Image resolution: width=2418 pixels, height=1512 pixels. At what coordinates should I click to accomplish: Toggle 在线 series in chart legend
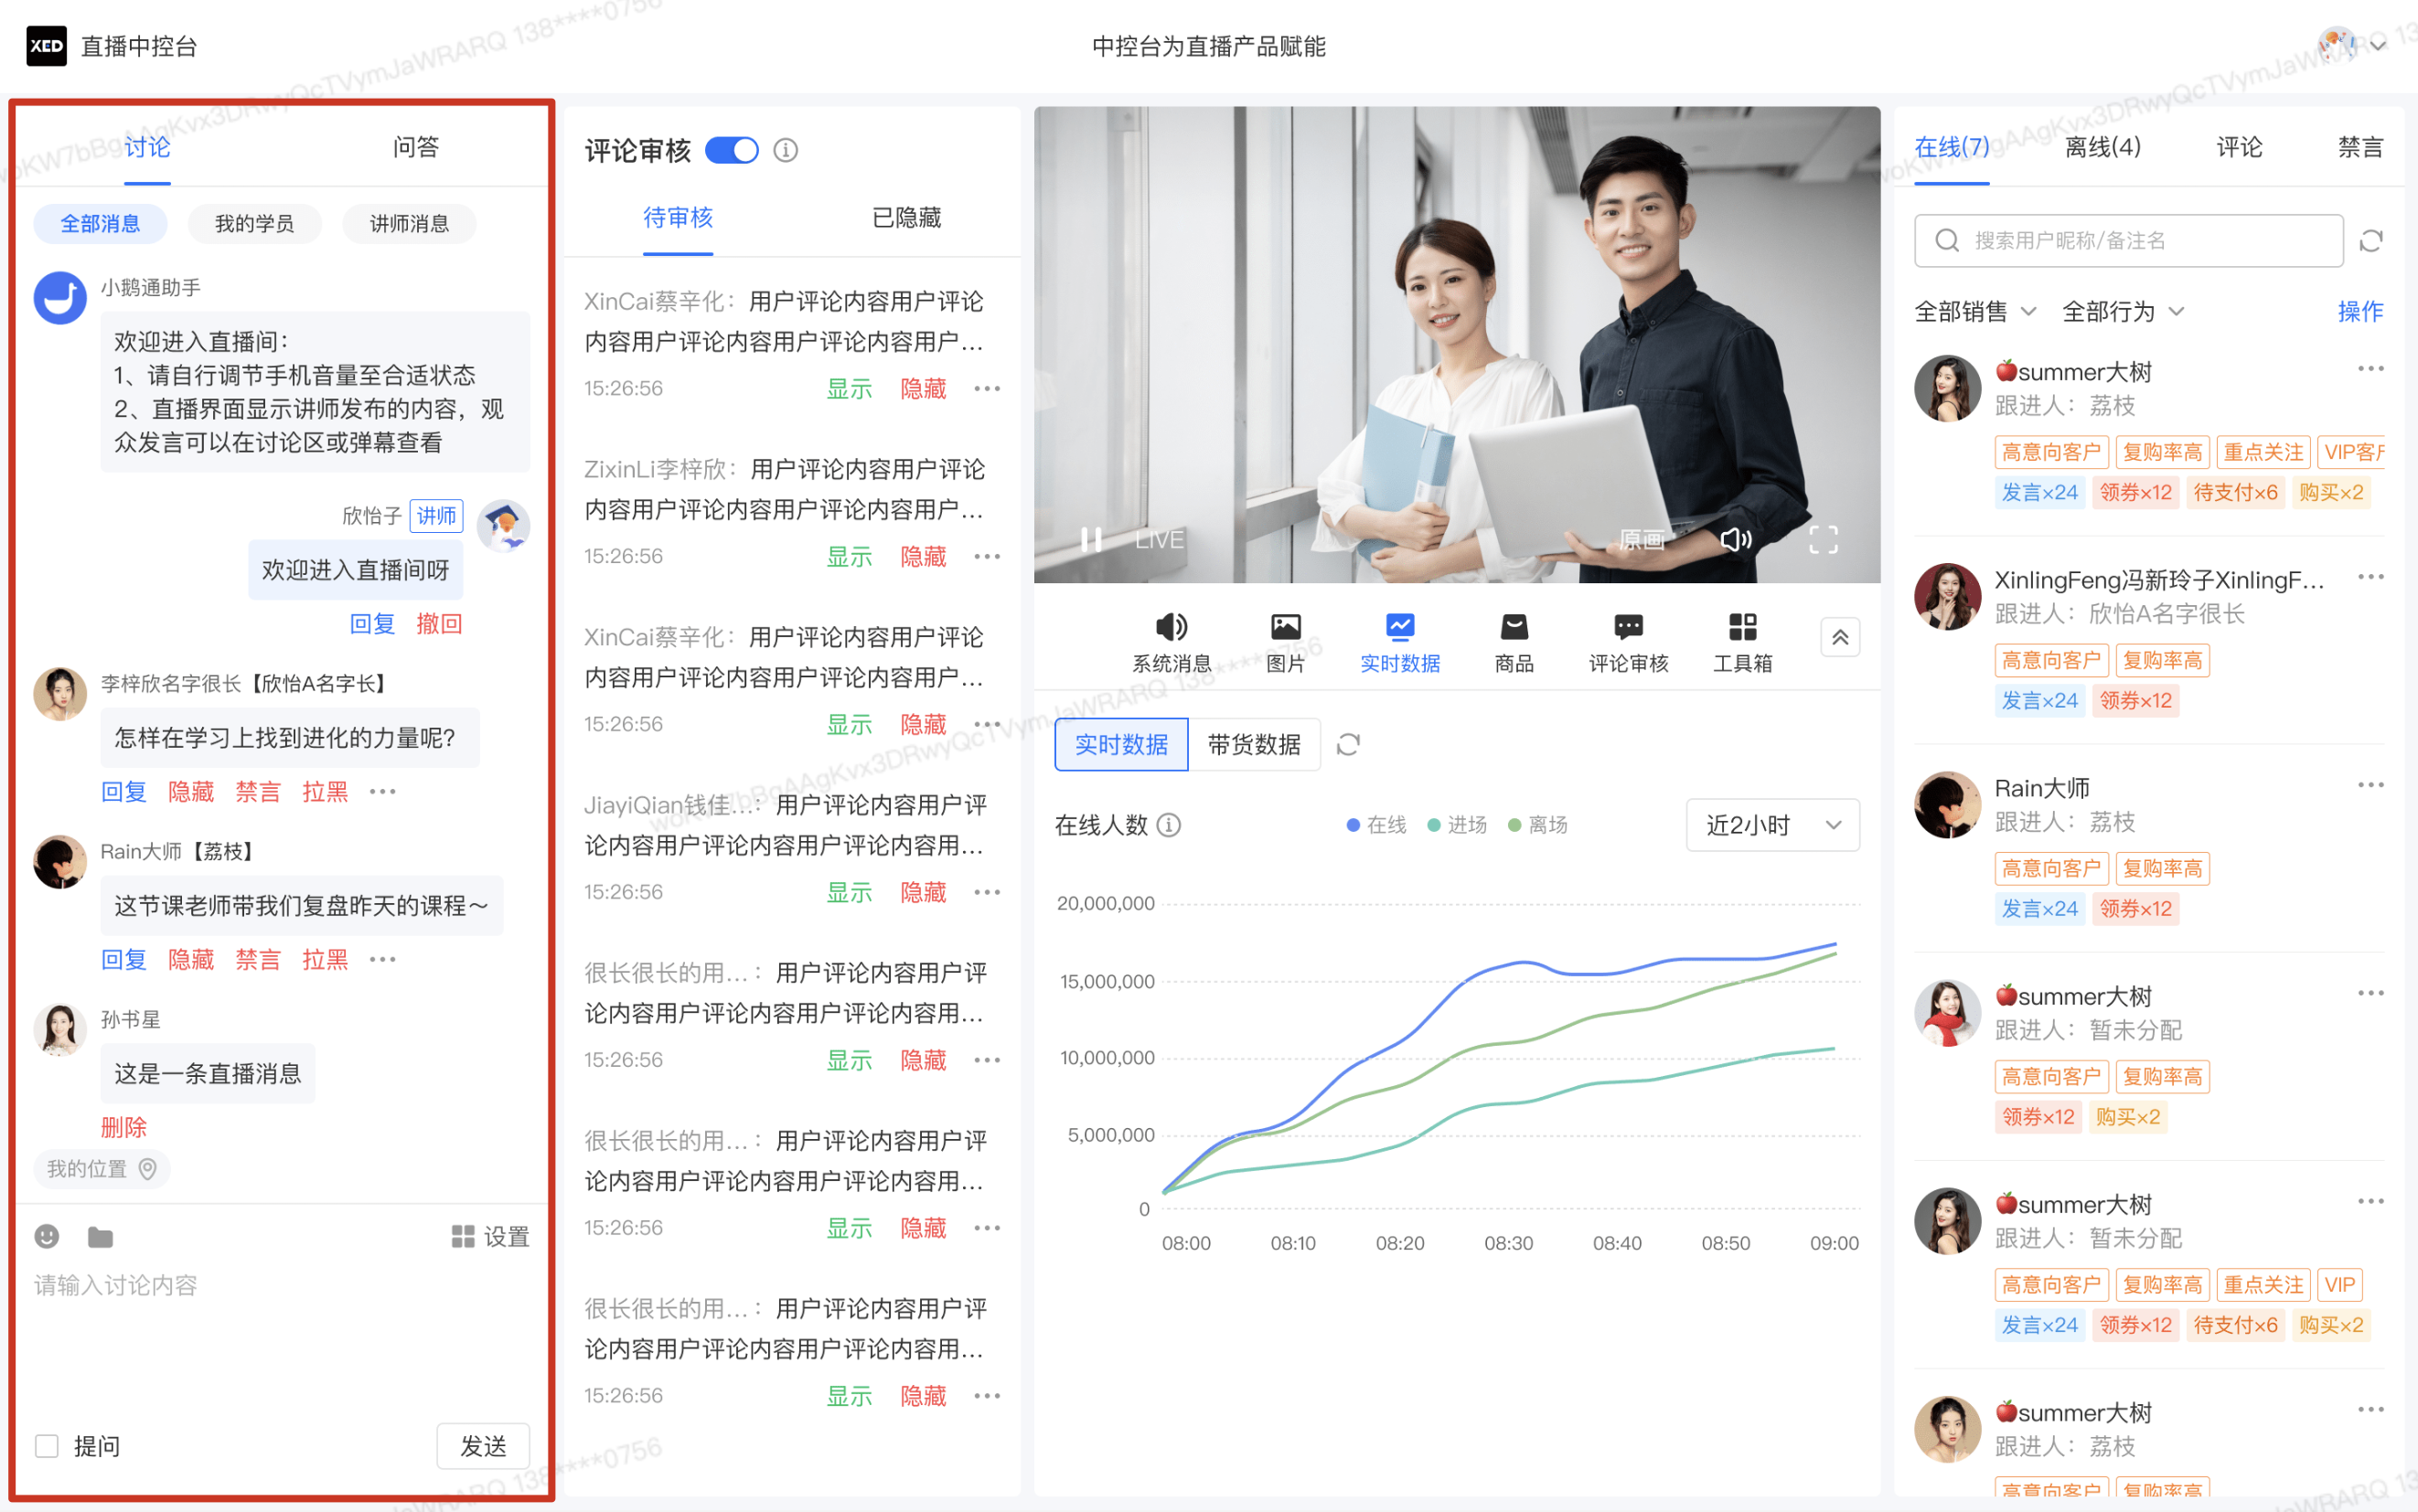1375,825
